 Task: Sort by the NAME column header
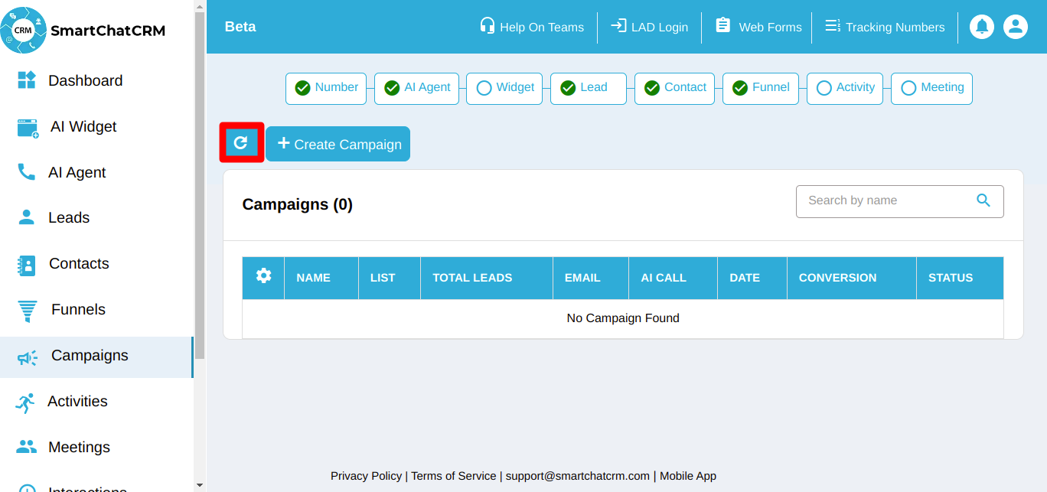(313, 278)
